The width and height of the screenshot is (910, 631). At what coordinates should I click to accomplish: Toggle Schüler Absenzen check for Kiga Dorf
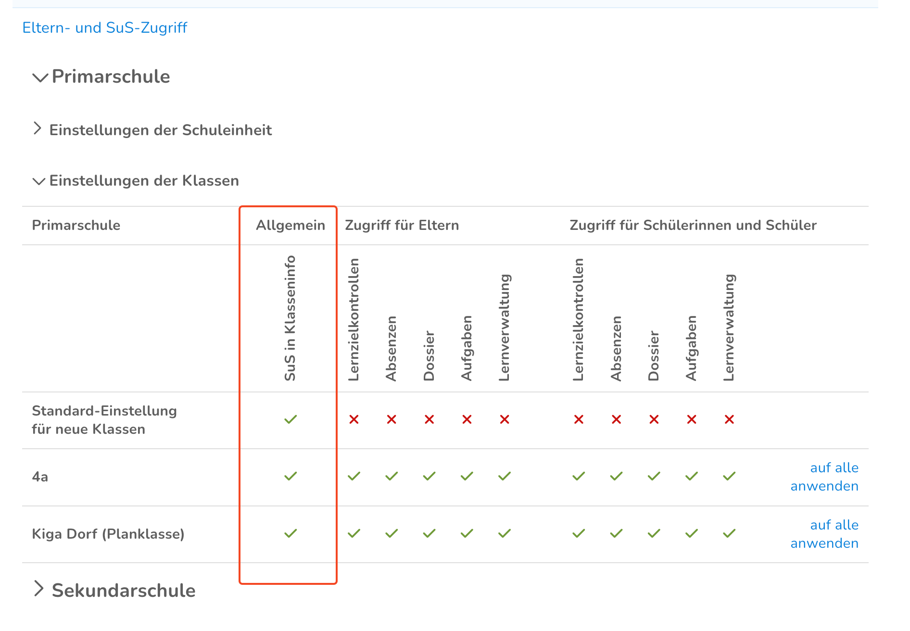click(x=617, y=533)
